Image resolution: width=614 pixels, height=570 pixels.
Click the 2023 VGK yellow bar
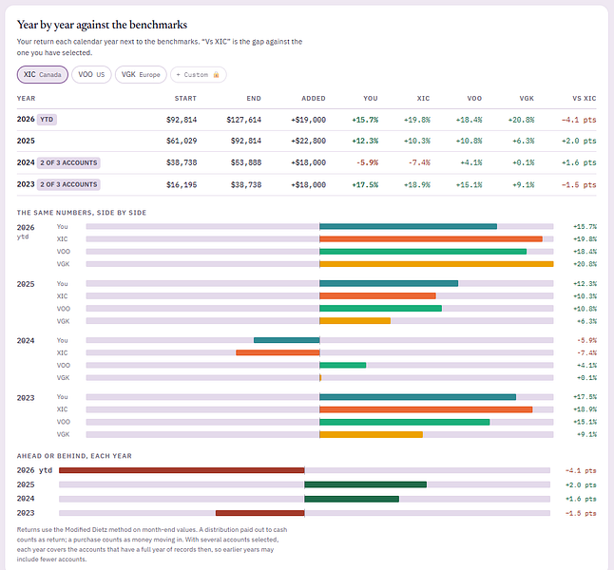[371, 434]
